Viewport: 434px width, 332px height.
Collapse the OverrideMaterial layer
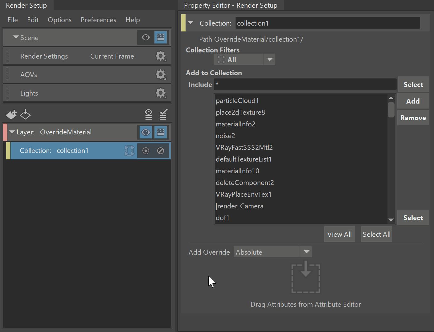click(x=12, y=132)
